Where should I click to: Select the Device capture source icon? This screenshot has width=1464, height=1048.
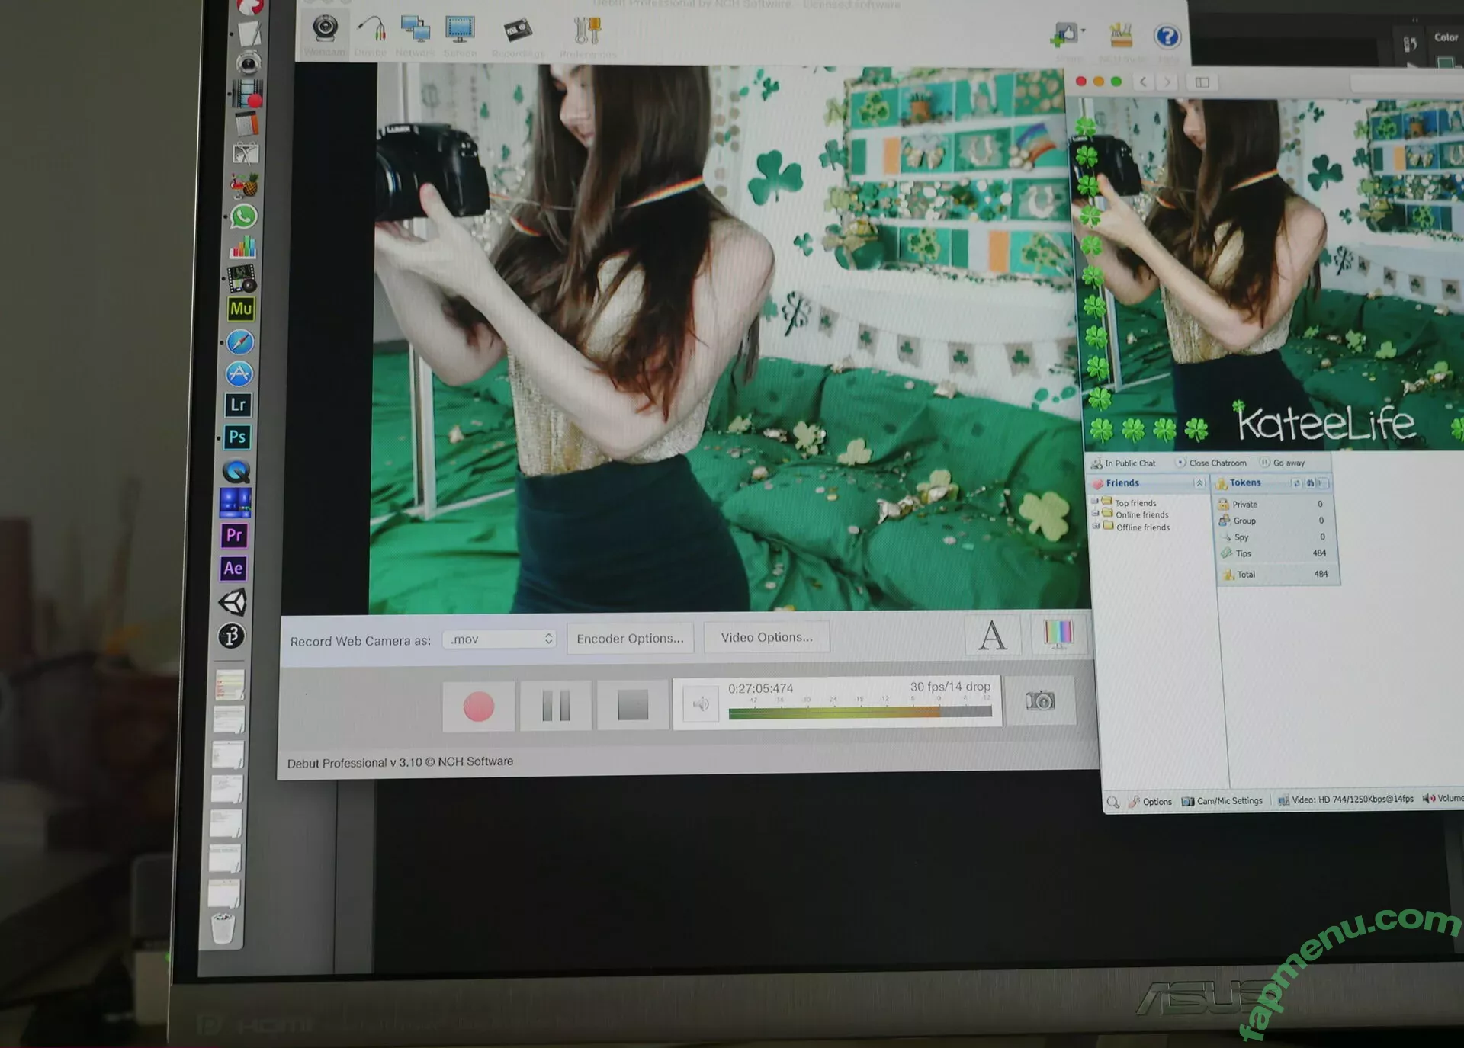point(371,30)
